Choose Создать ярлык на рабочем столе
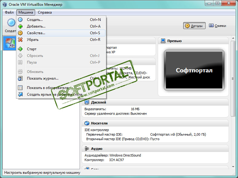 point(61,94)
